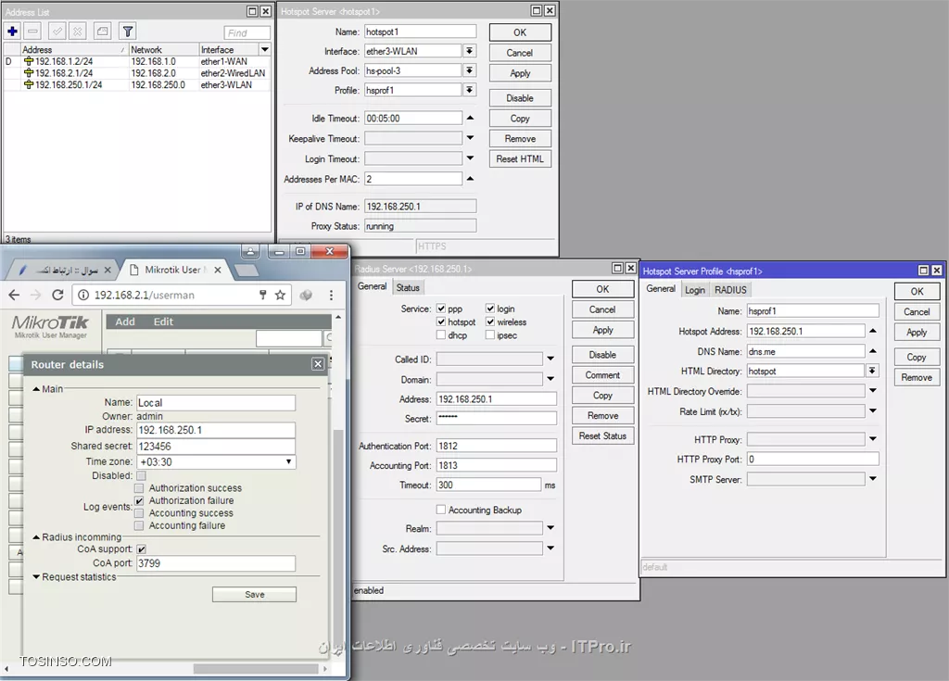The image size is (949, 681).
Task: Close the Router details dialog
Action: [x=318, y=364]
